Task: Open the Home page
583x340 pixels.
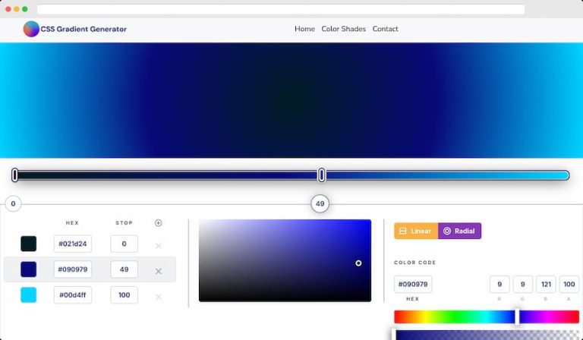Action: [304, 29]
